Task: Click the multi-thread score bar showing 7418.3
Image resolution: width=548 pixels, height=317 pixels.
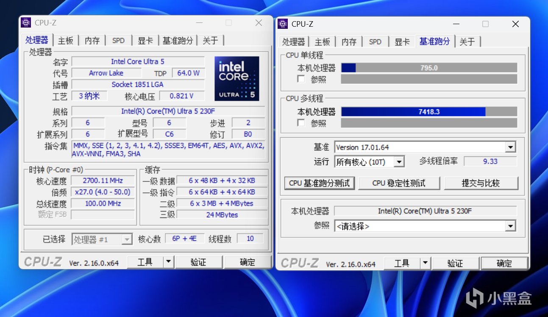Action: click(429, 112)
